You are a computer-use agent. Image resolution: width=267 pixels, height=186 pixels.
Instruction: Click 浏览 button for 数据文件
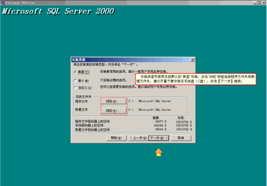point(114,111)
